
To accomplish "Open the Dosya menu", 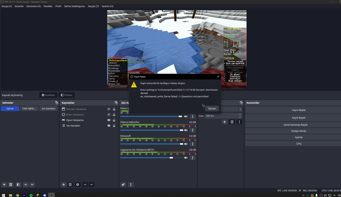I will point(7,6).
